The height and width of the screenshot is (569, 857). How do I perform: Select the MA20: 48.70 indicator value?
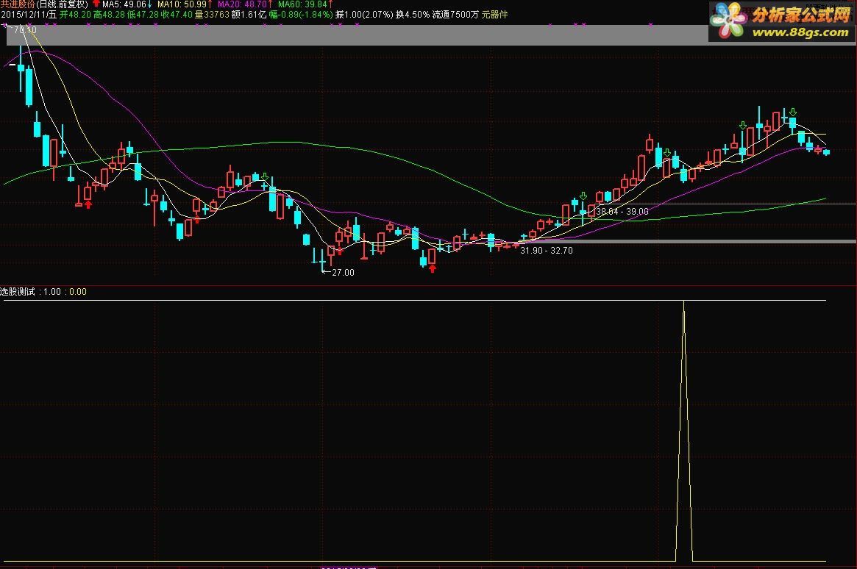pos(242,4)
